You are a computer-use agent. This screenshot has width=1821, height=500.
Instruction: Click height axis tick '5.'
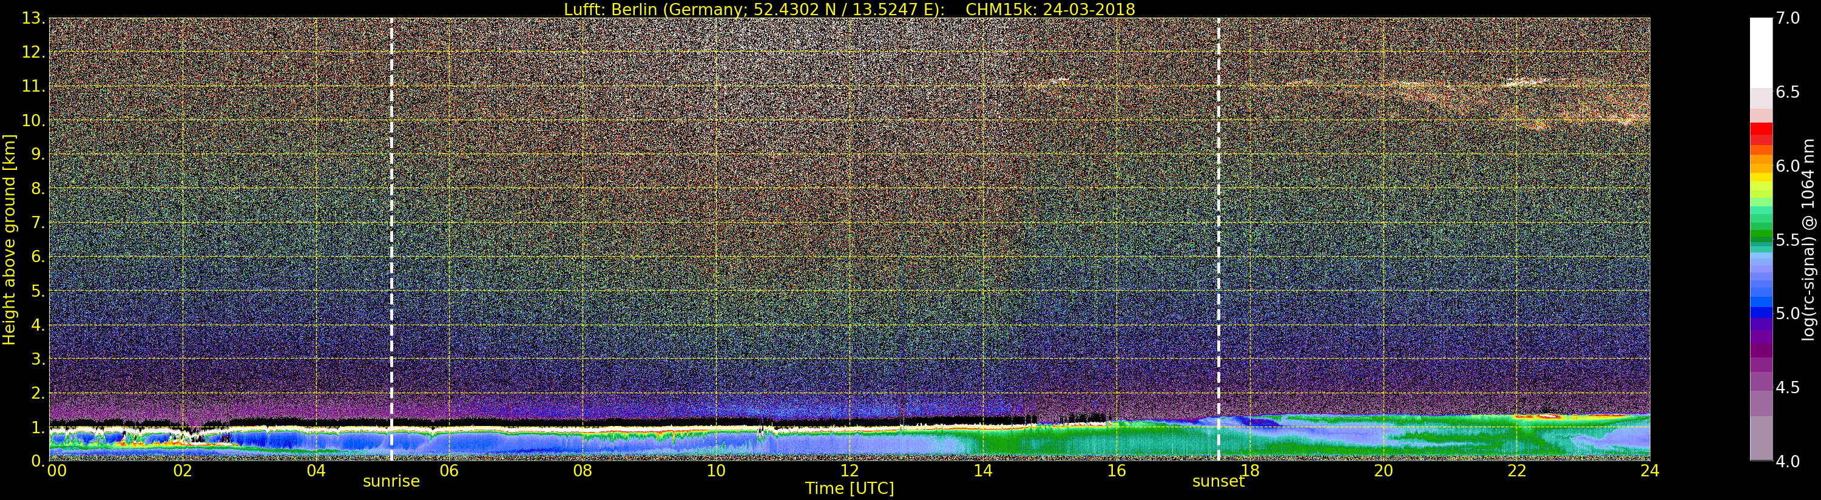38,291
